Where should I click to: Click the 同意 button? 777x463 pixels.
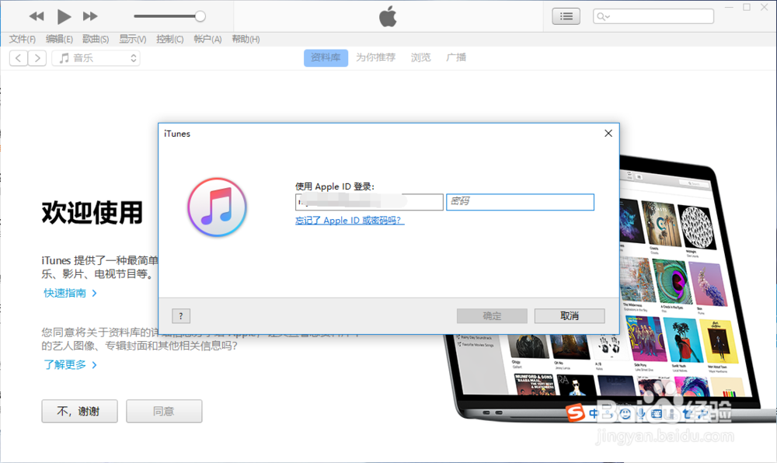tap(164, 411)
